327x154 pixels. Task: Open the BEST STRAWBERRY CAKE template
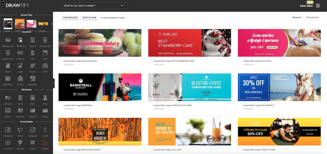(190, 43)
